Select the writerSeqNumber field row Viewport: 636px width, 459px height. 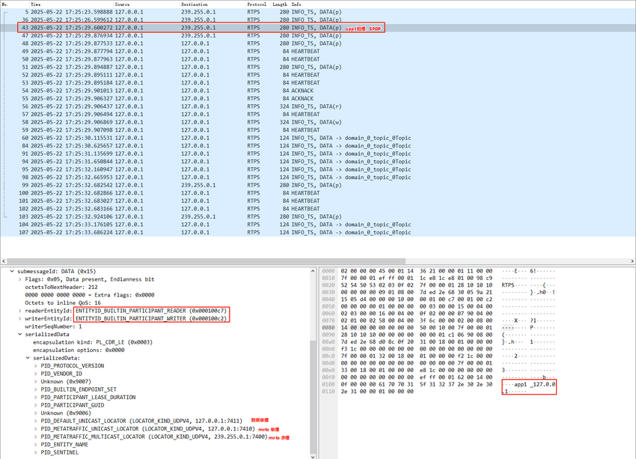tap(55, 326)
